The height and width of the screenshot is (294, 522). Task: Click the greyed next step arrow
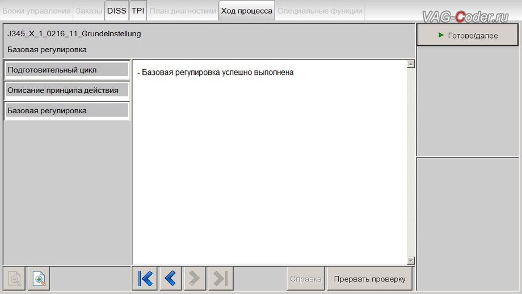coord(195,278)
